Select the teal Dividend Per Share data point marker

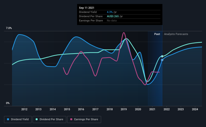tap(162, 56)
